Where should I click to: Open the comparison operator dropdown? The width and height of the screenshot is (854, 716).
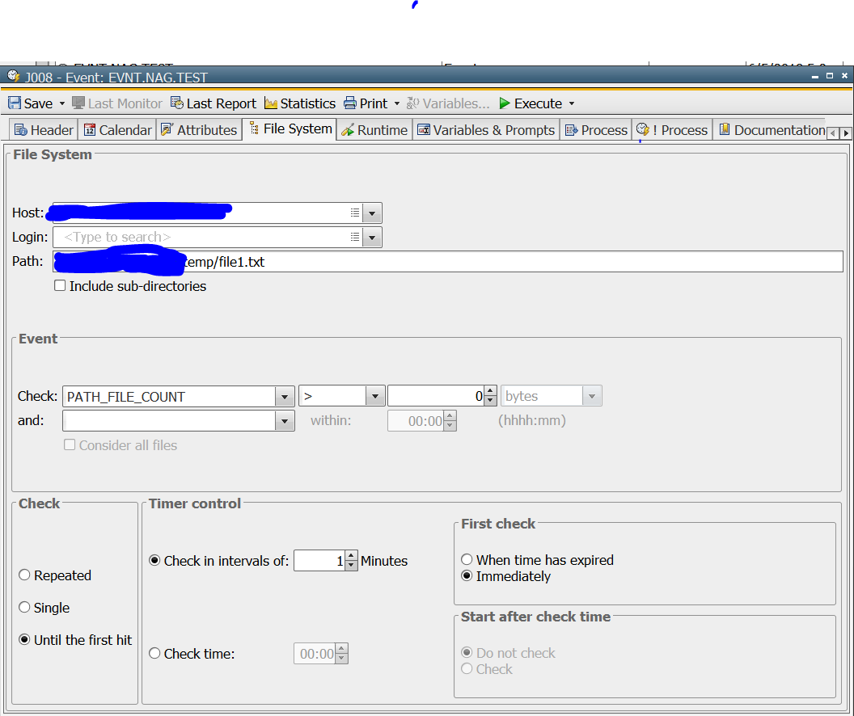[374, 397]
